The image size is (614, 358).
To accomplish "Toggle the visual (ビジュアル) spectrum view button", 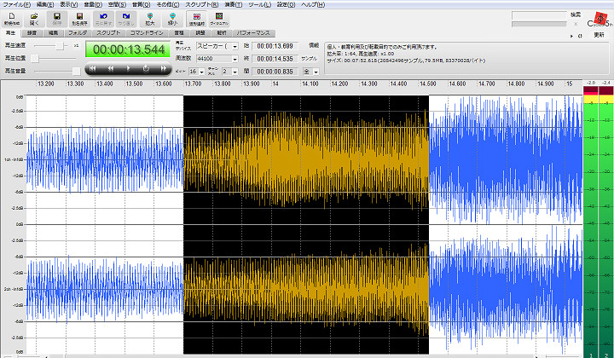I will pos(217,16).
